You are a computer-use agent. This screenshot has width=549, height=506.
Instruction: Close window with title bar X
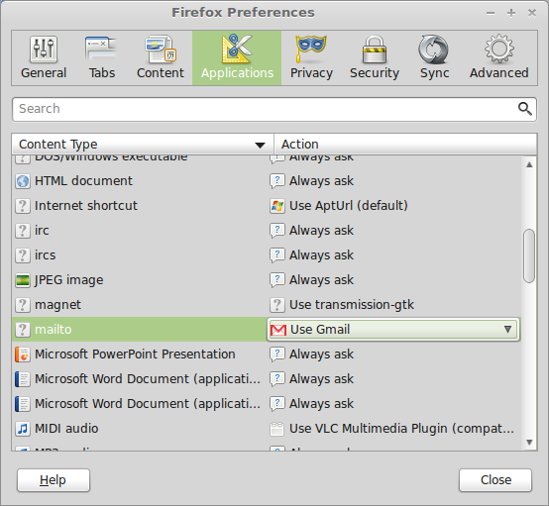(532, 13)
